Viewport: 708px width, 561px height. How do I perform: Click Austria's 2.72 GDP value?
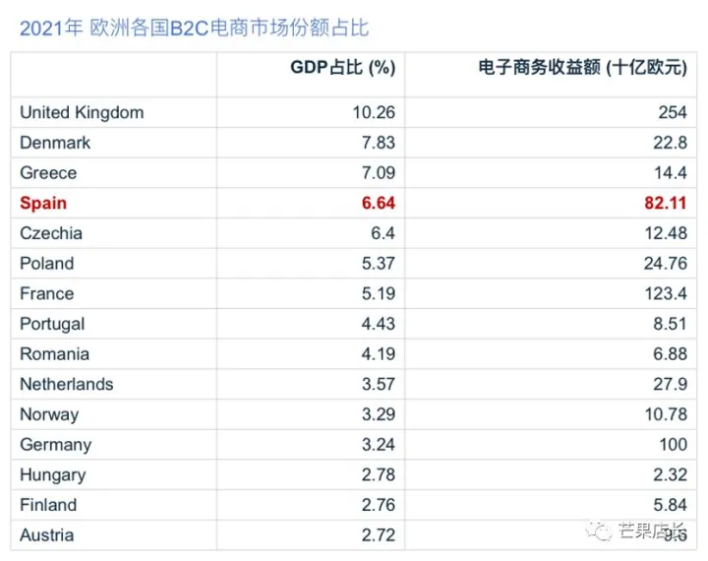pos(379,535)
